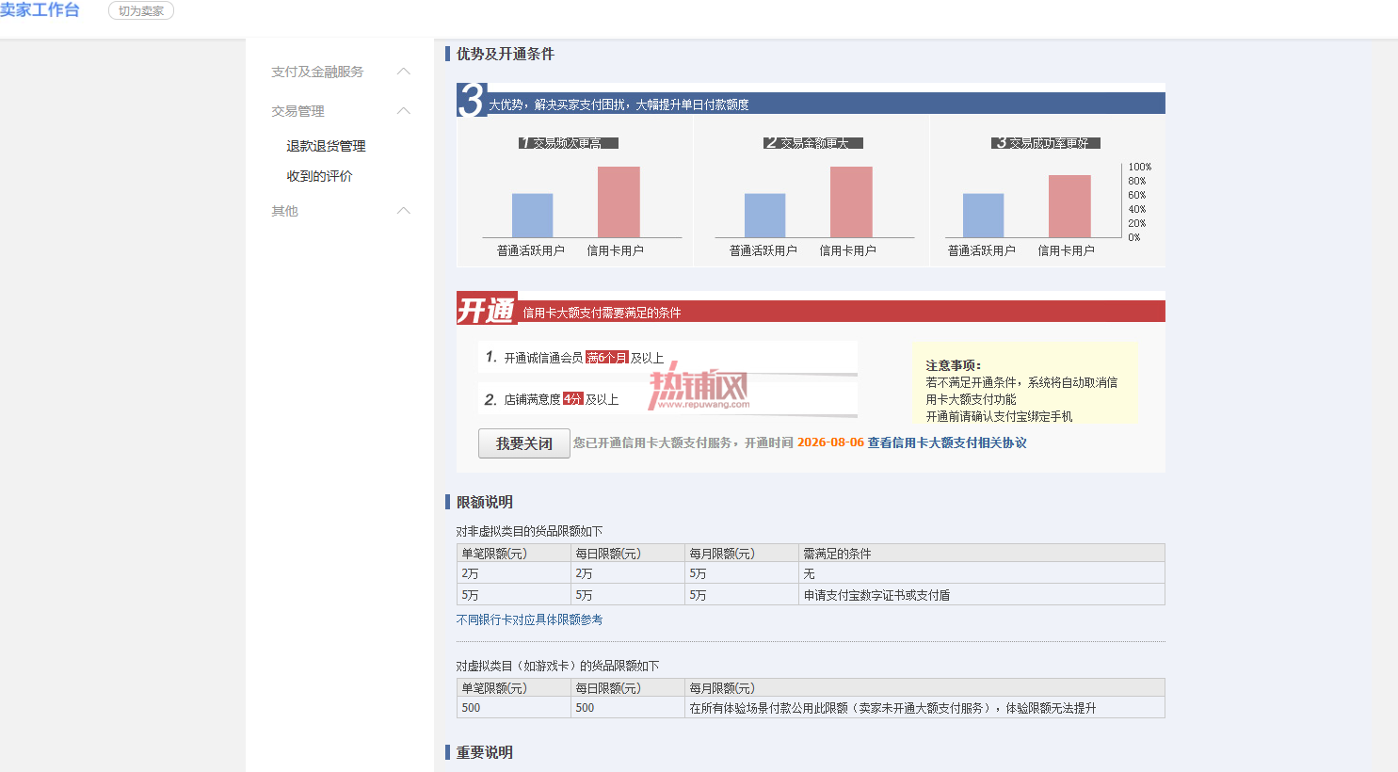This screenshot has width=1398, height=772.
Task: Collapse the 交易管理 section chevron
Action: tap(404, 111)
